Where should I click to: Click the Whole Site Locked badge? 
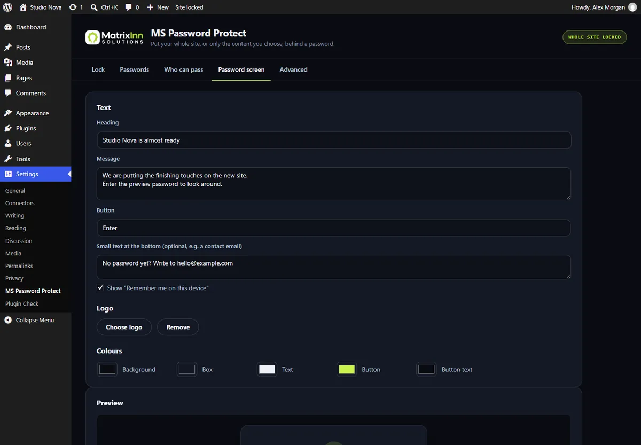[595, 37]
